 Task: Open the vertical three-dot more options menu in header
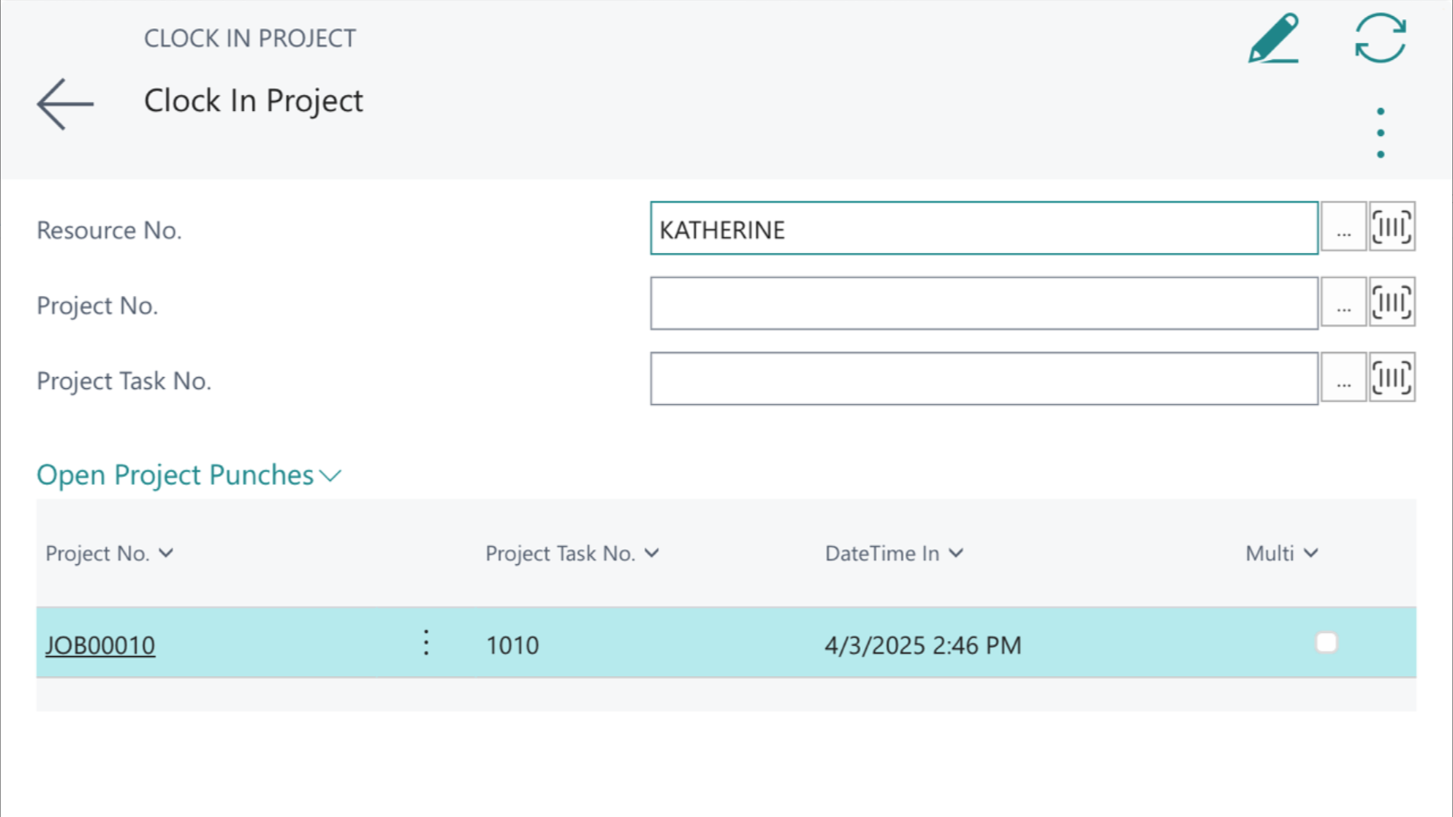coord(1380,133)
